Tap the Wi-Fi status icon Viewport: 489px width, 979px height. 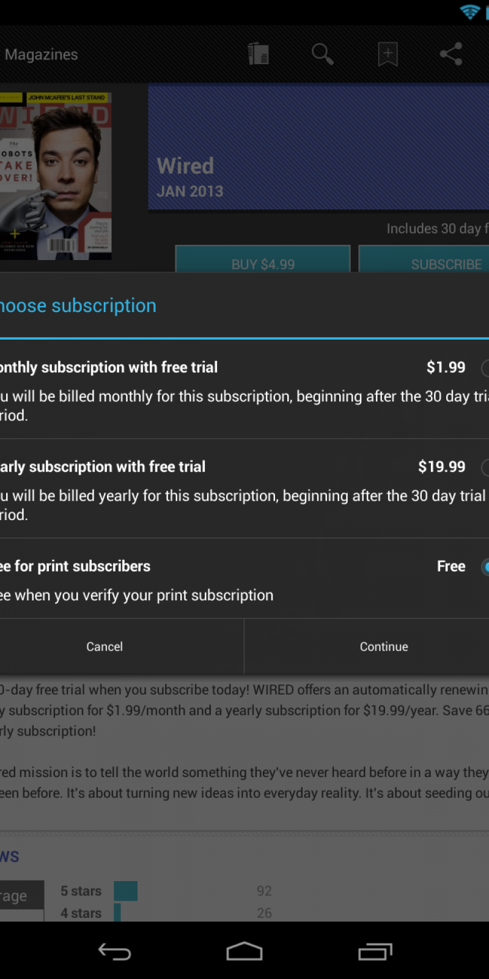469,12
